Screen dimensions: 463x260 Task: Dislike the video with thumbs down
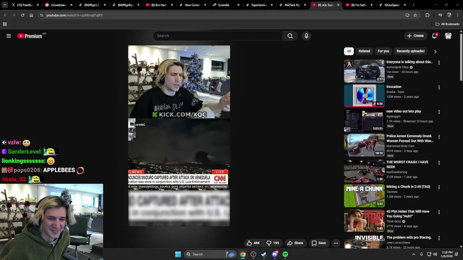tap(273, 243)
